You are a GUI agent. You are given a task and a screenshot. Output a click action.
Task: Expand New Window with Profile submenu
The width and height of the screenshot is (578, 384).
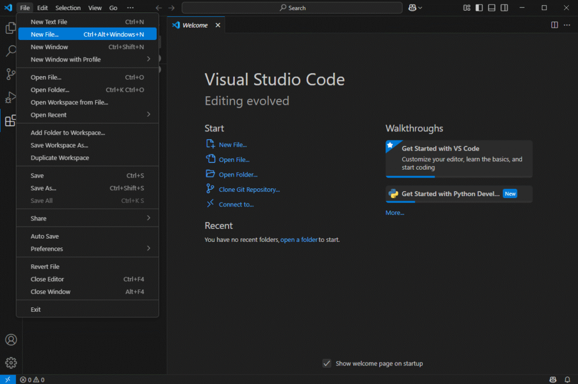[87, 59]
